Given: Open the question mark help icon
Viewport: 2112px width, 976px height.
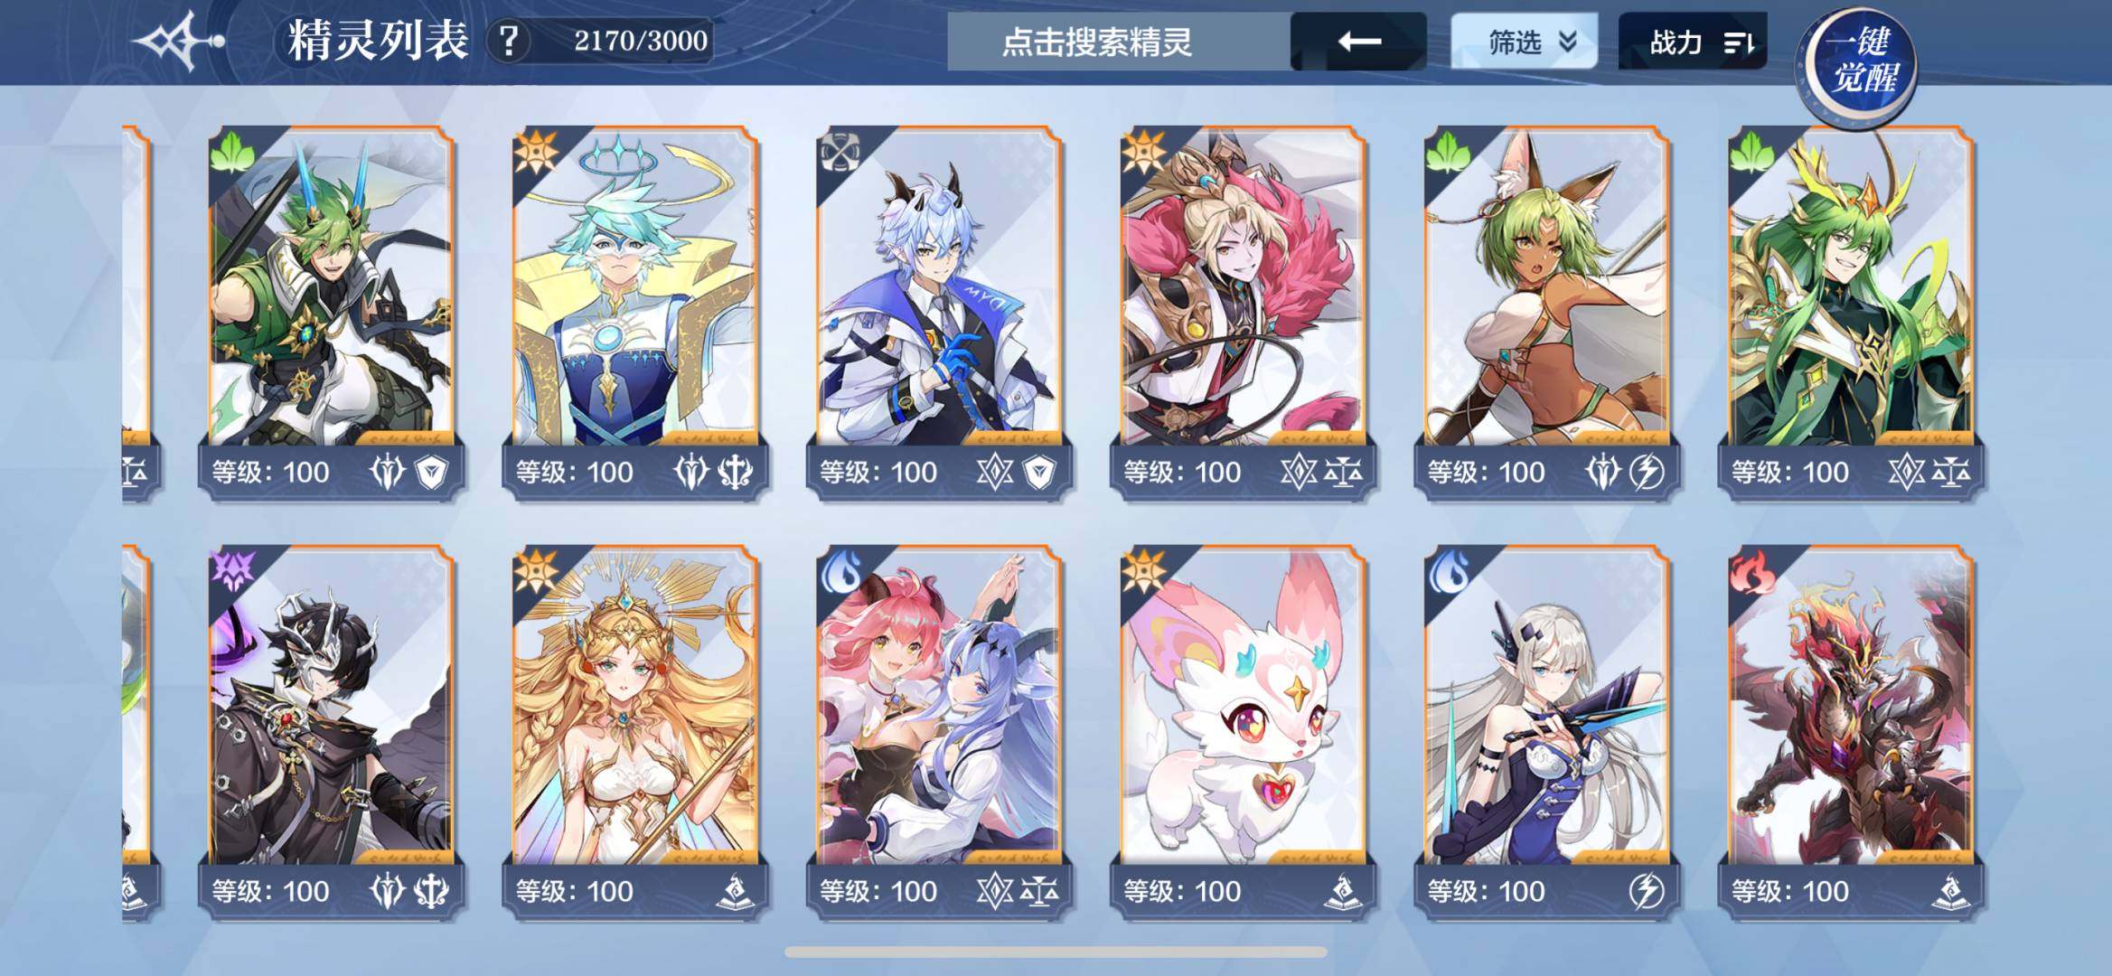Looking at the screenshot, I should (510, 42).
